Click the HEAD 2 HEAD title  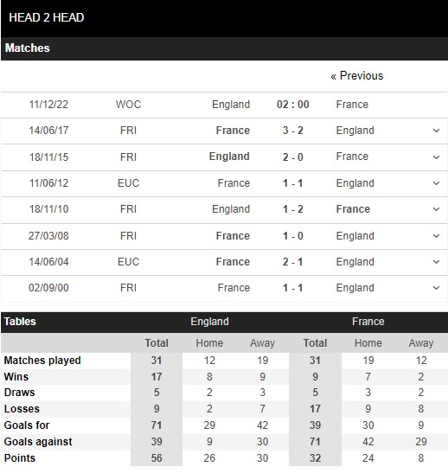coord(47,17)
